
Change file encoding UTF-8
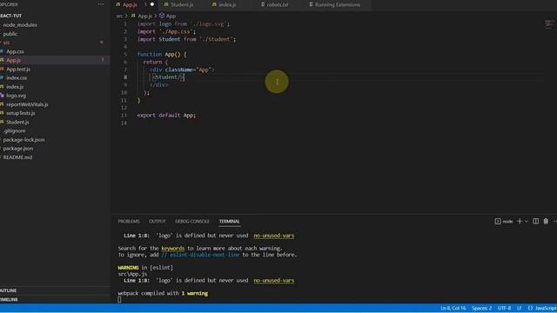pyautogui.click(x=504, y=308)
